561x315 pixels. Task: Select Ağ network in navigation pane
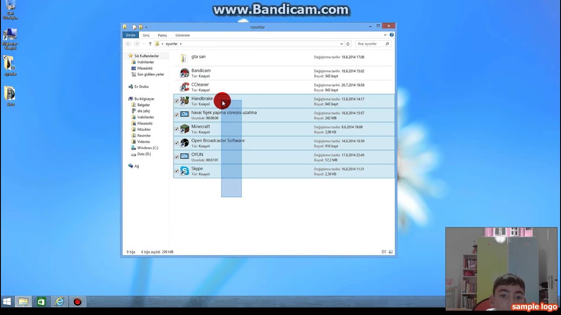point(136,166)
